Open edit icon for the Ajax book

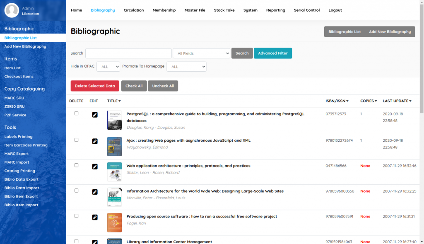tap(95, 141)
